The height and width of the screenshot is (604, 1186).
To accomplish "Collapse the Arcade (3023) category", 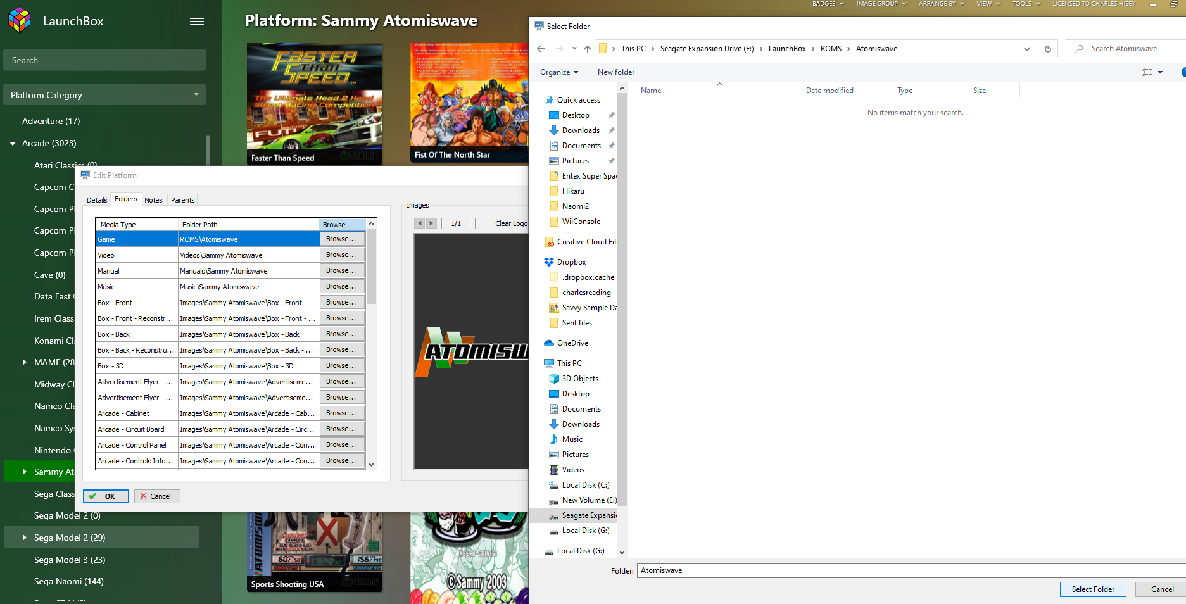I will tap(13, 144).
